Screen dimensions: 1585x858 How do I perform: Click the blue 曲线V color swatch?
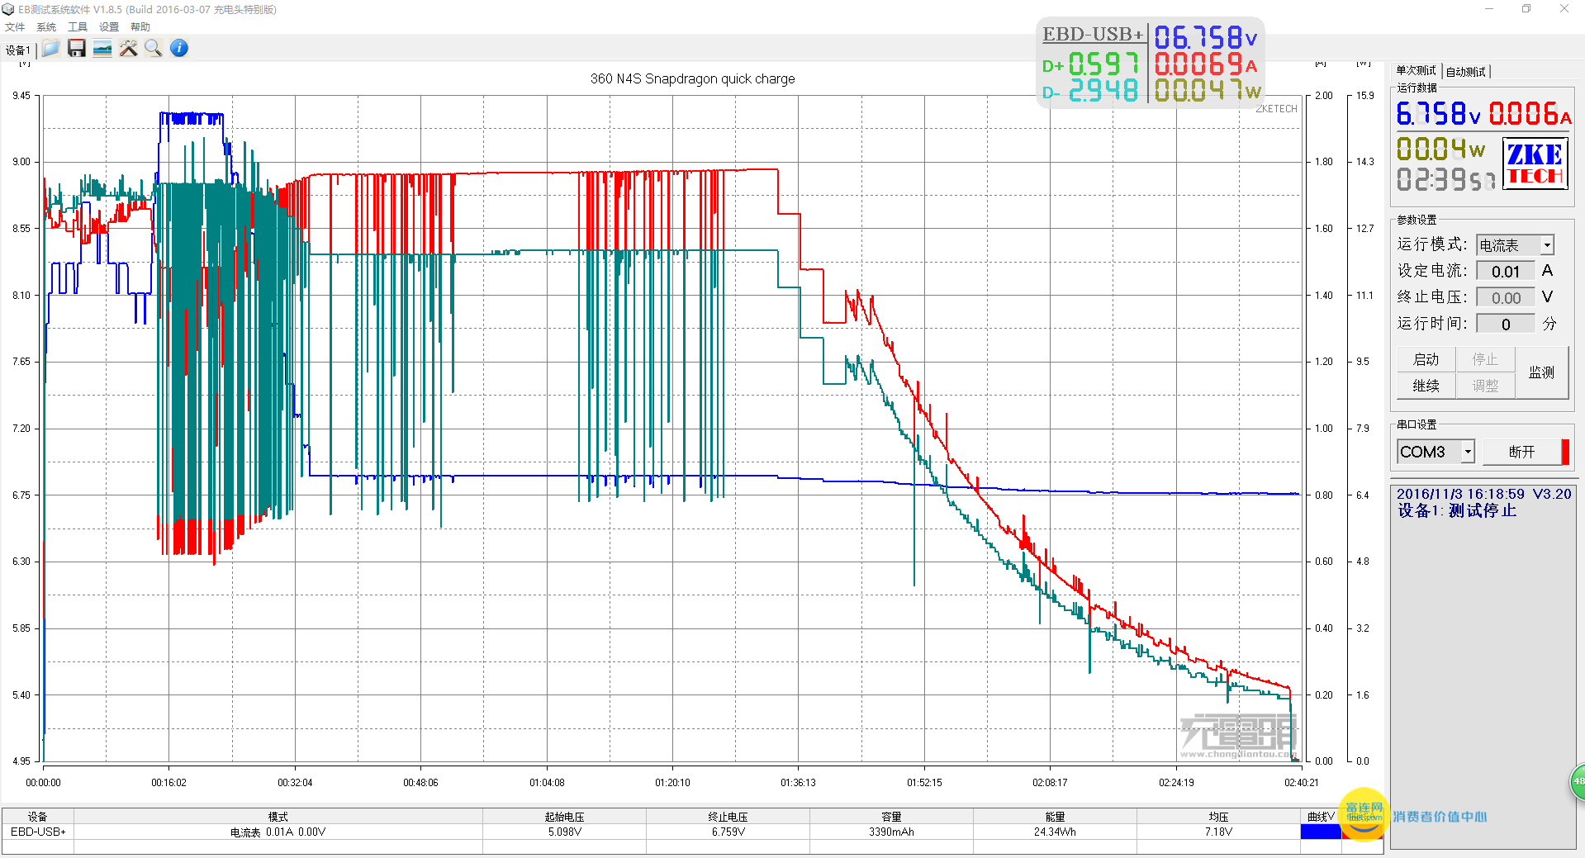(1321, 832)
